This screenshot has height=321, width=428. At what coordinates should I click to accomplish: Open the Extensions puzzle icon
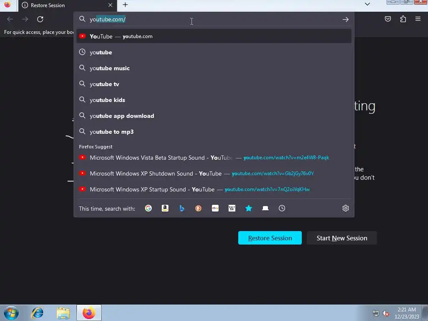click(403, 19)
